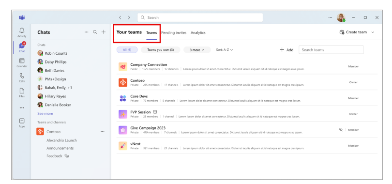Open the Sort: A-Z dropdown

coord(225,50)
